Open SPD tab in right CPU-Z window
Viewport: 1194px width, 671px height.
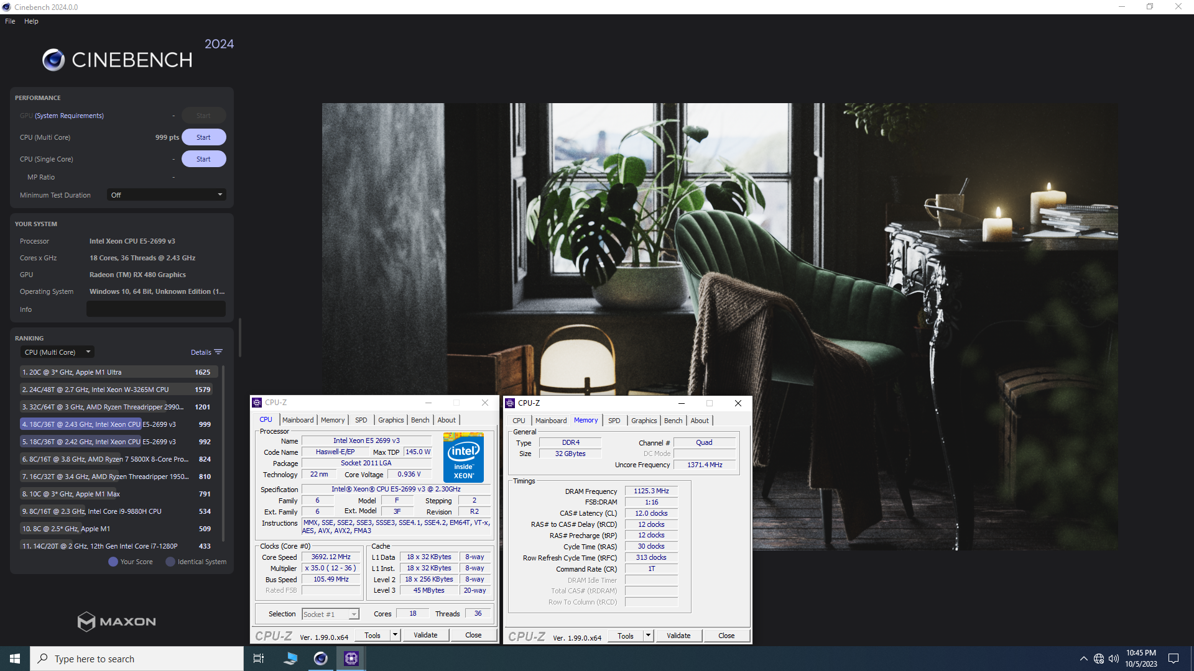point(614,421)
